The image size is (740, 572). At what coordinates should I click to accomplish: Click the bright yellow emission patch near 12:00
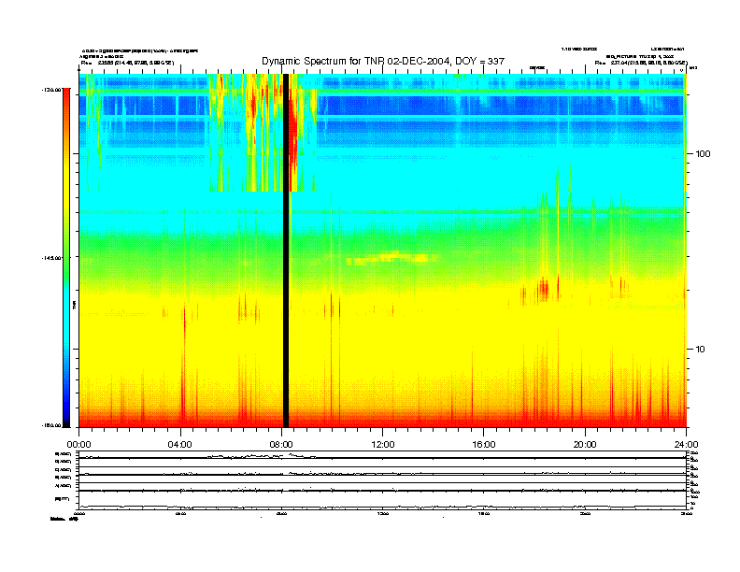pos(392,258)
